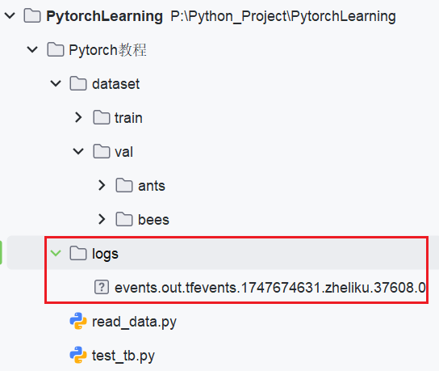Click the train folder icon
This screenshot has width=439, height=371.
tap(102, 117)
